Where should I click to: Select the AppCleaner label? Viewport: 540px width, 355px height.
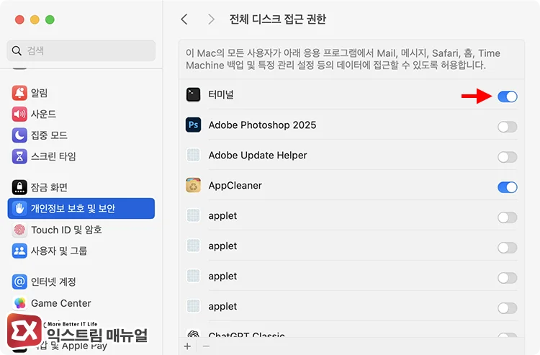pyautogui.click(x=235, y=185)
